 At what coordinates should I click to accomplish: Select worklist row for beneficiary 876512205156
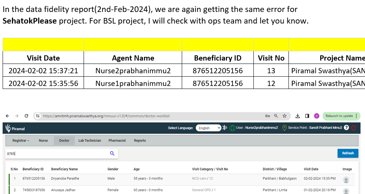pos(182,179)
